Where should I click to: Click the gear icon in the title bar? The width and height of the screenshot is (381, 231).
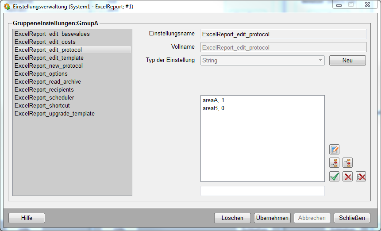pyautogui.click(x=7, y=6)
